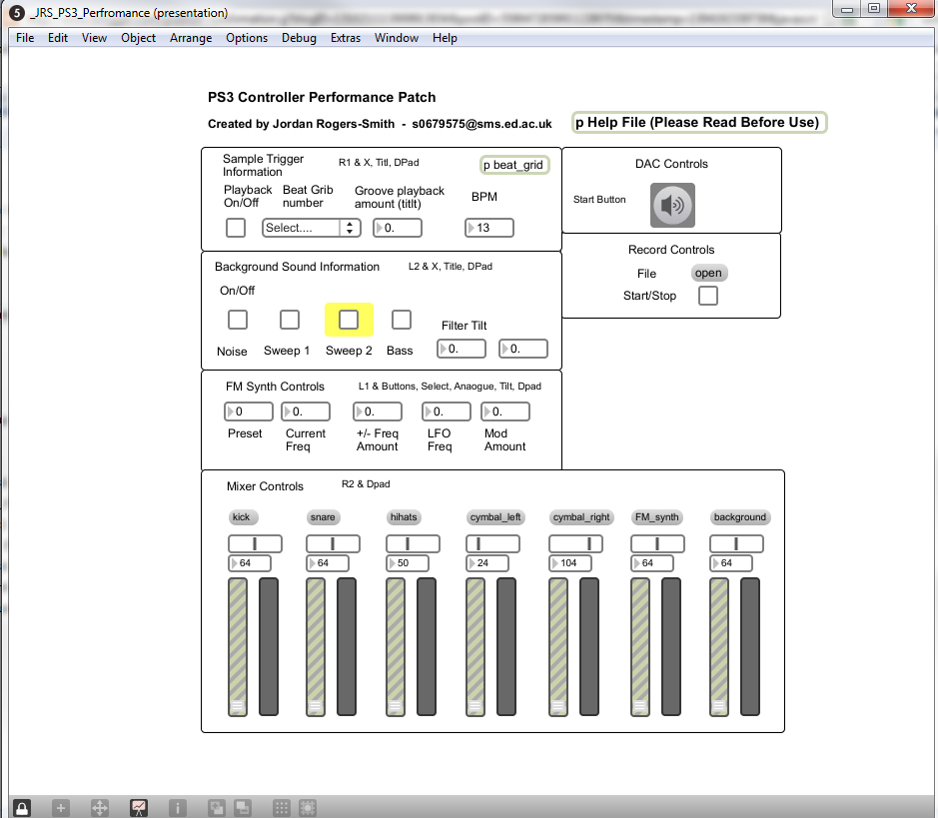938x818 pixels.
Task: Click the +/- Freq Amount number box
Action: coord(378,411)
